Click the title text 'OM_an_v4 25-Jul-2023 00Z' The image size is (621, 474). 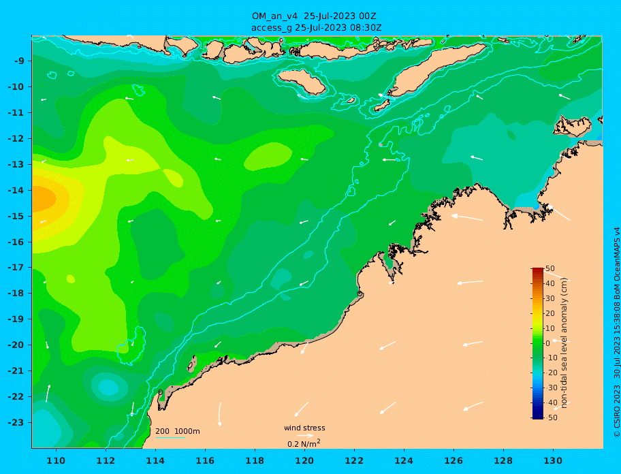tap(314, 16)
